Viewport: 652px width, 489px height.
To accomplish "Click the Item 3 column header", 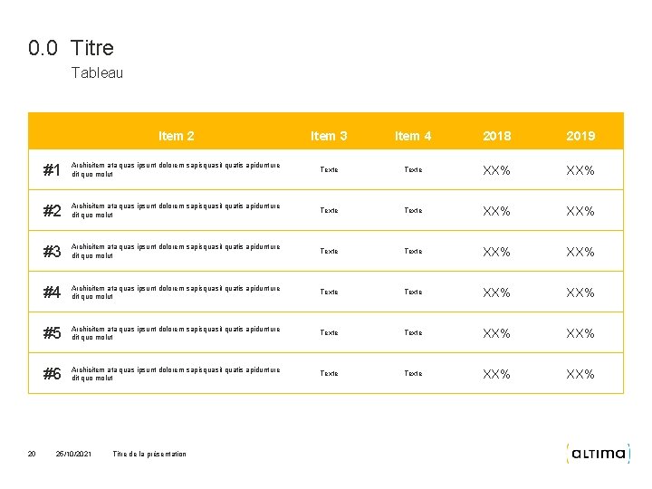I will [x=329, y=136].
